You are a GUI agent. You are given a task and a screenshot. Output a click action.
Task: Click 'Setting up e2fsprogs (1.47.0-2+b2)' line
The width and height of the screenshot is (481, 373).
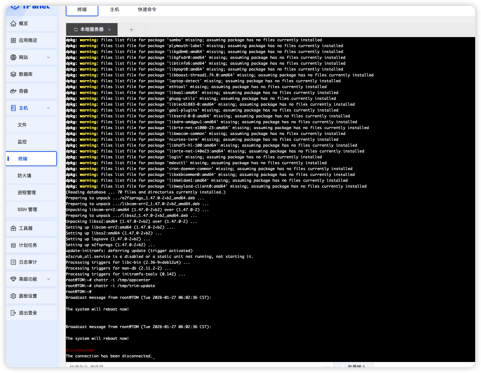click(110, 245)
